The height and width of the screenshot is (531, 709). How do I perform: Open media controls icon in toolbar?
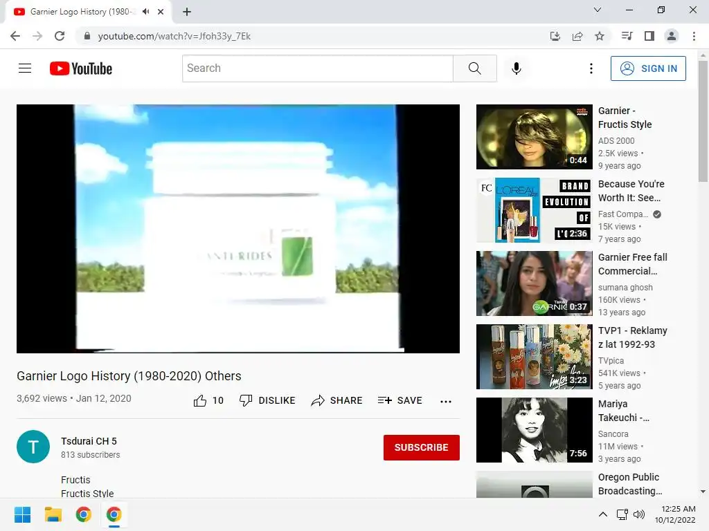(627, 36)
